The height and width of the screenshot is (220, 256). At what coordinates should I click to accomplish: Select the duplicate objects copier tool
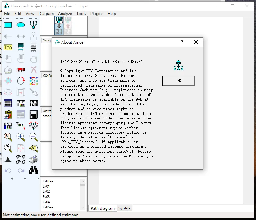coord(8,70)
